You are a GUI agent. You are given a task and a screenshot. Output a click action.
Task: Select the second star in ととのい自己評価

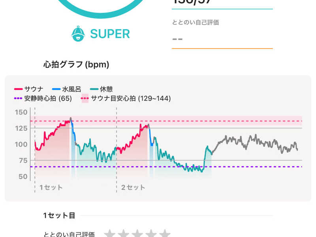point(123,234)
